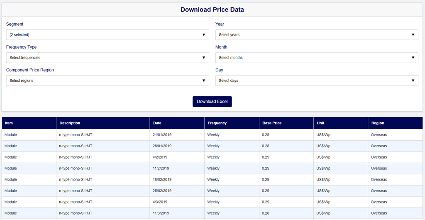Screen dimensions: 425x220
Task: Click the Segment field label
Action: click(15, 24)
